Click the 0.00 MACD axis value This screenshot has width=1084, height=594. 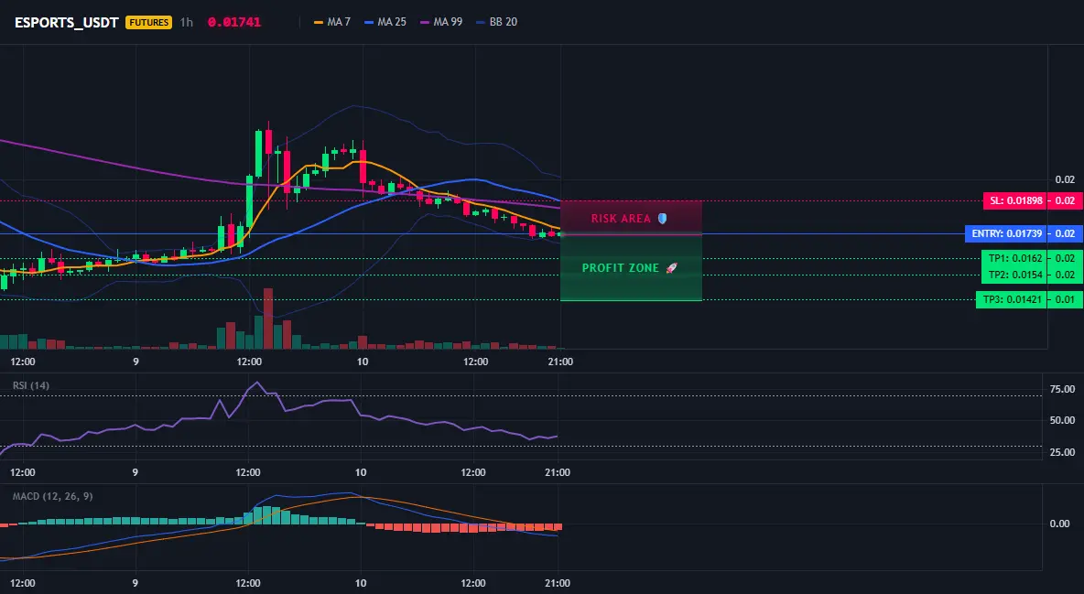tap(1060, 524)
